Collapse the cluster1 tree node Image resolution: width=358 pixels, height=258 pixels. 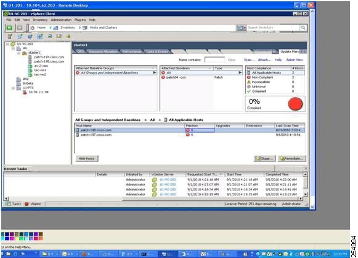(x=18, y=53)
